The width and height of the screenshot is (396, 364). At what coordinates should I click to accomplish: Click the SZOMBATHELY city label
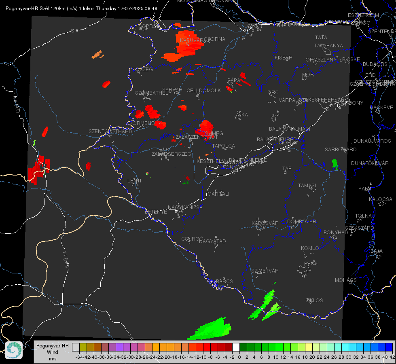(x=153, y=93)
